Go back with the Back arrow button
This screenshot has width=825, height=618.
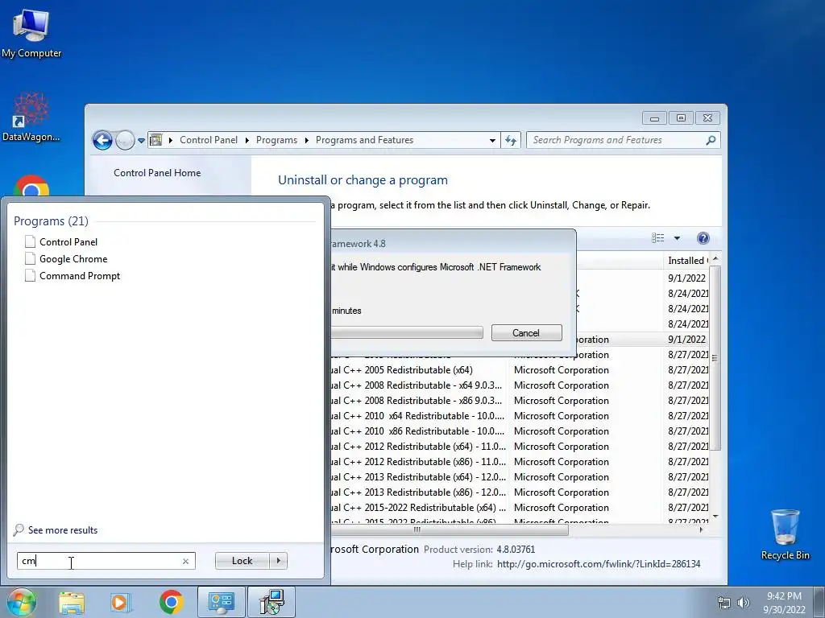coord(102,140)
